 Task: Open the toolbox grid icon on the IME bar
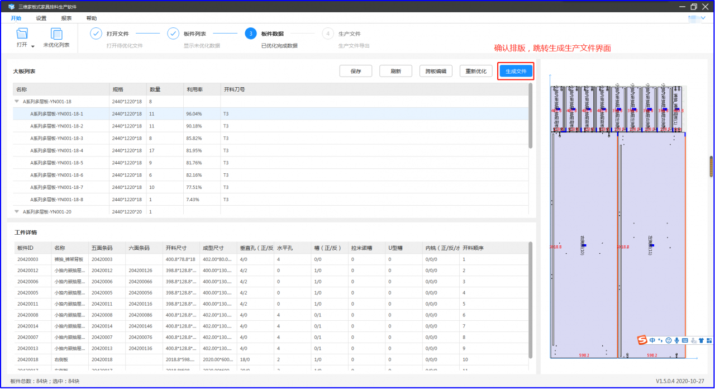pyautogui.click(x=710, y=340)
